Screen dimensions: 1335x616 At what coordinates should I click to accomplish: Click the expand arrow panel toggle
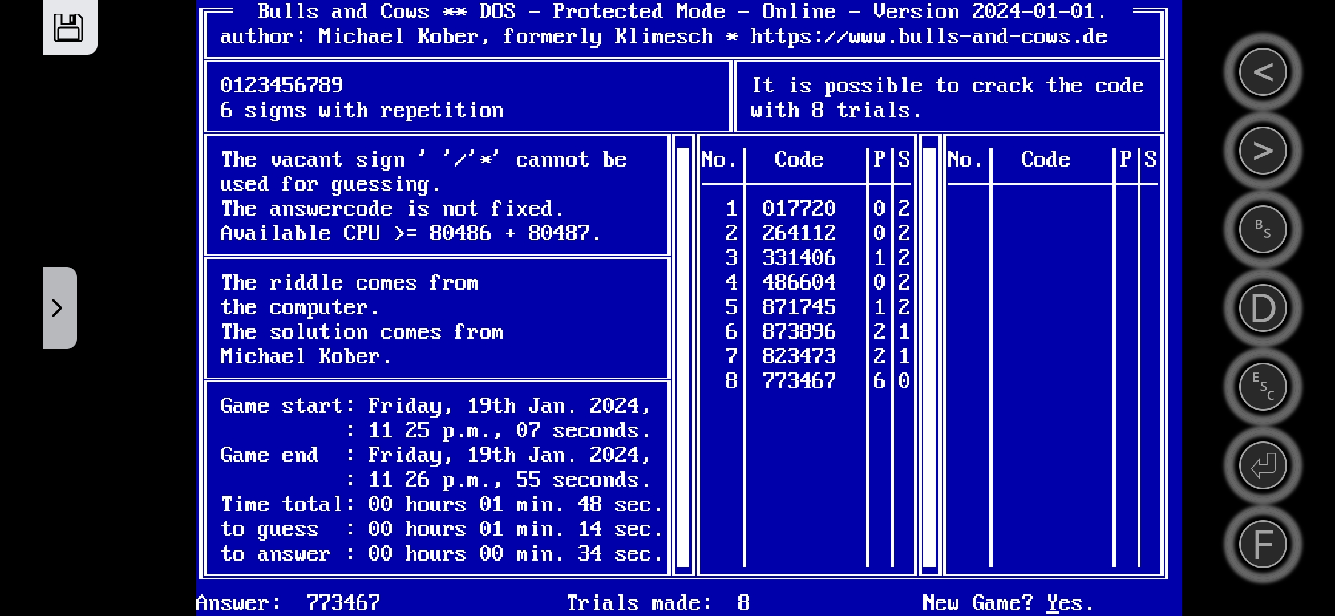pos(58,308)
